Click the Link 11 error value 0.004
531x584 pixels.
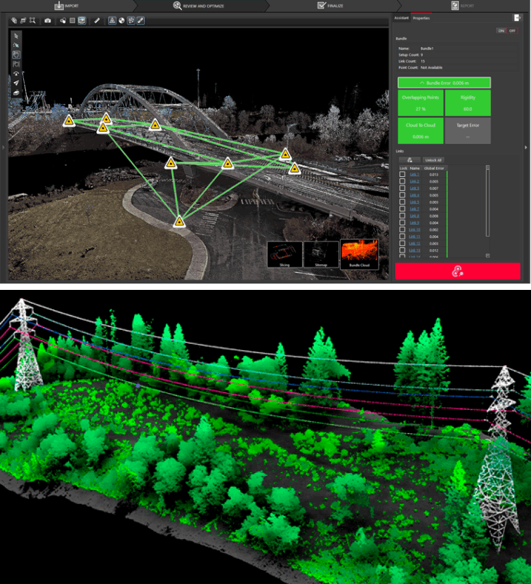433,237
